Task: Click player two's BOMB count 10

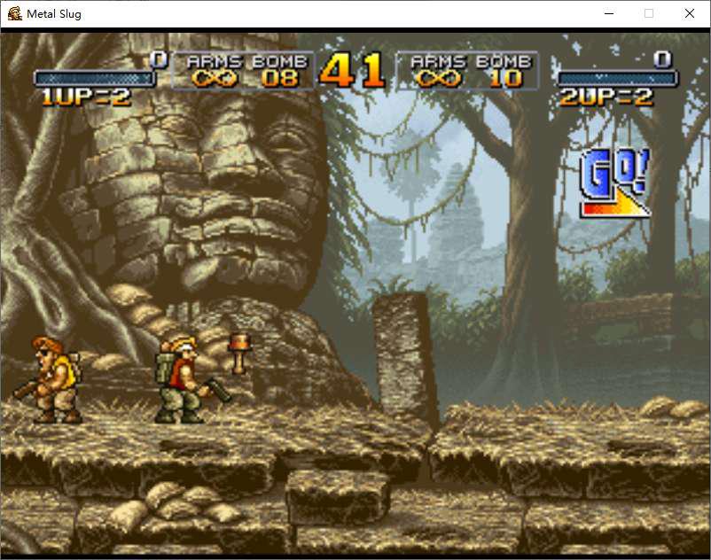Action: [505, 78]
